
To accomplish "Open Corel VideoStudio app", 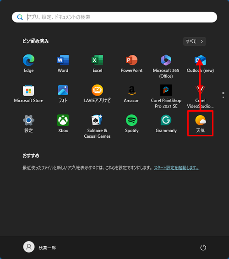I will pyautogui.click(x=200, y=97).
